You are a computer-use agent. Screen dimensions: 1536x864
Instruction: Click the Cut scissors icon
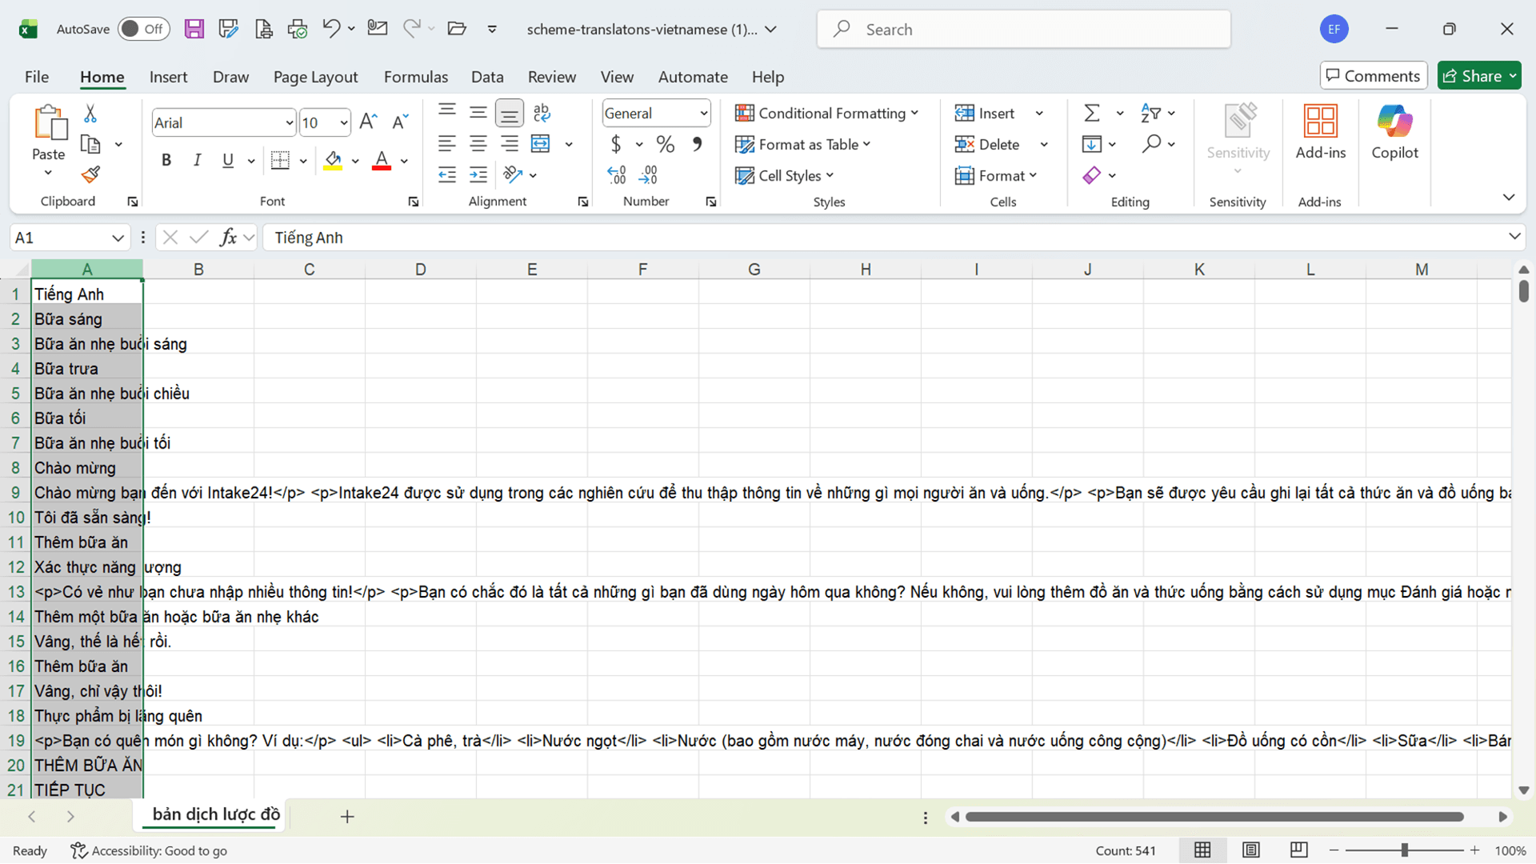[90, 114]
